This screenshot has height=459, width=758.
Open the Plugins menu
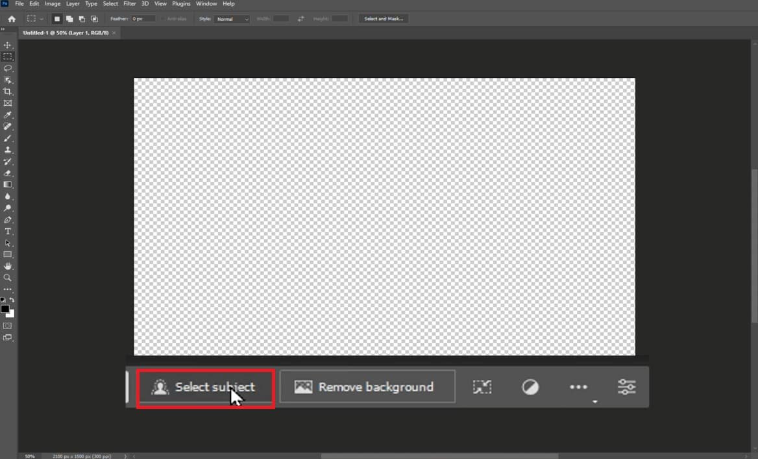[181, 4]
